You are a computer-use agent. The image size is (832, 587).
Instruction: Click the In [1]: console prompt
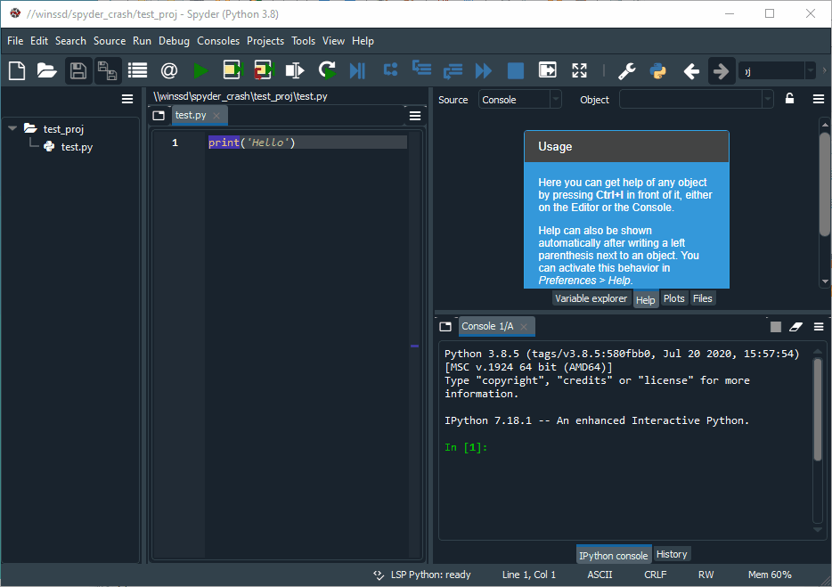point(466,447)
